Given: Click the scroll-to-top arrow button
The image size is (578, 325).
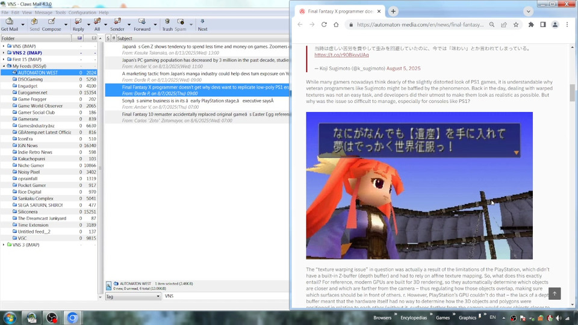Looking at the screenshot, I should (x=555, y=293).
